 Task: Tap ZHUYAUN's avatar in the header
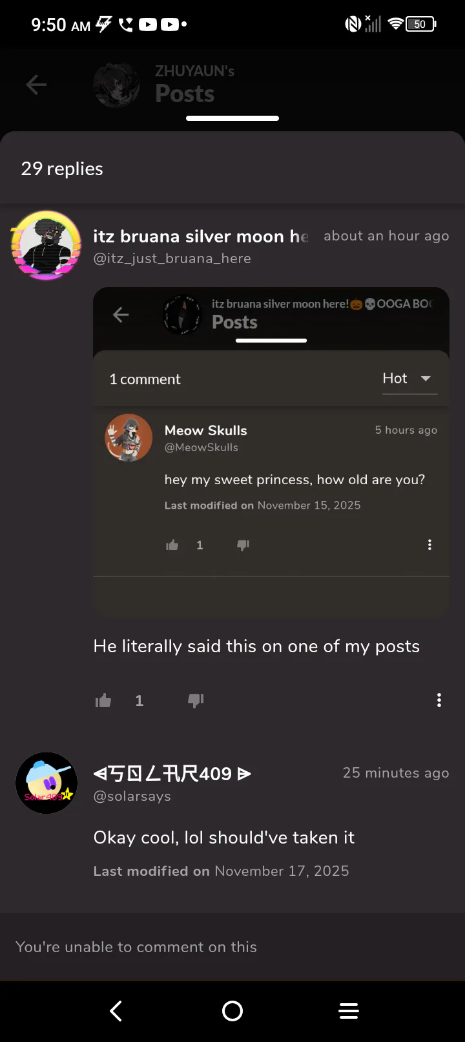[x=116, y=85]
